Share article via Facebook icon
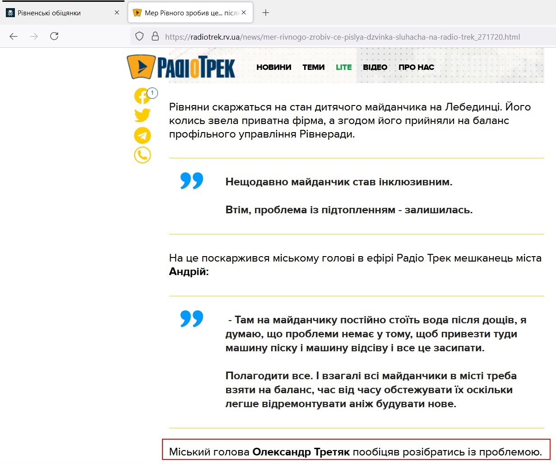Screen dimensions: 556x464 [142, 96]
